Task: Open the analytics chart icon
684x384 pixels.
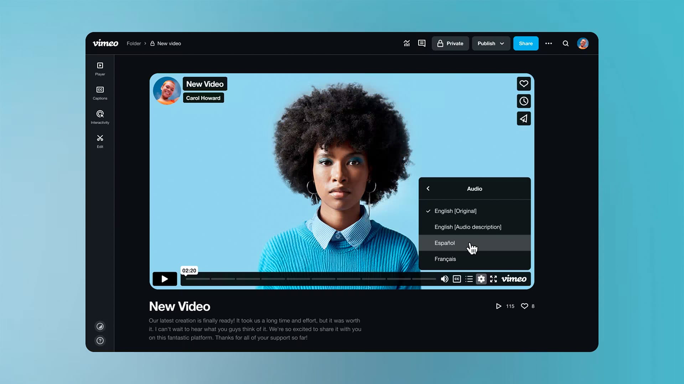Action: click(x=406, y=43)
